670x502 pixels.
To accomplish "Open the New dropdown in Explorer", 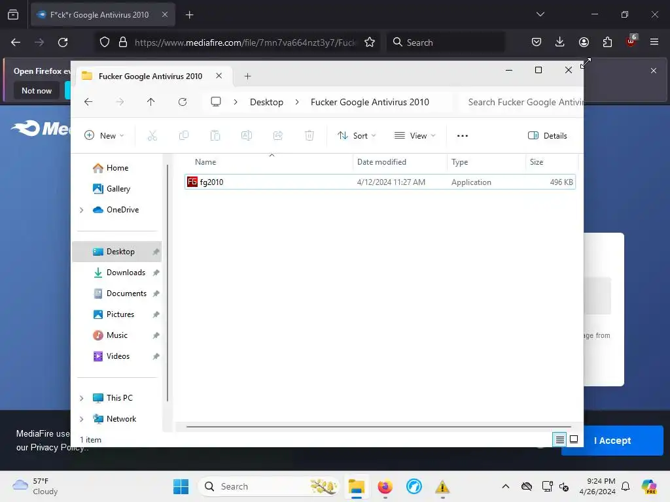I will tap(104, 136).
